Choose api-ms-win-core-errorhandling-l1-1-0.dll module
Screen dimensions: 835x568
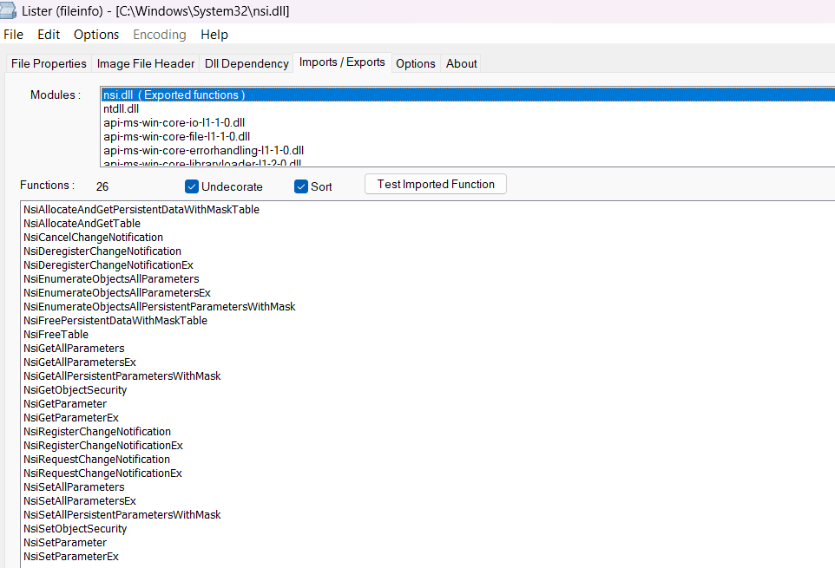click(x=203, y=150)
